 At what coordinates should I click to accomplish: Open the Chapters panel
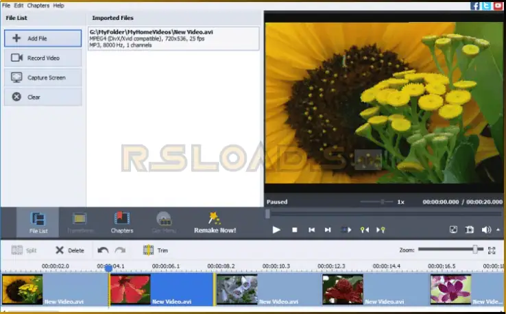click(122, 222)
